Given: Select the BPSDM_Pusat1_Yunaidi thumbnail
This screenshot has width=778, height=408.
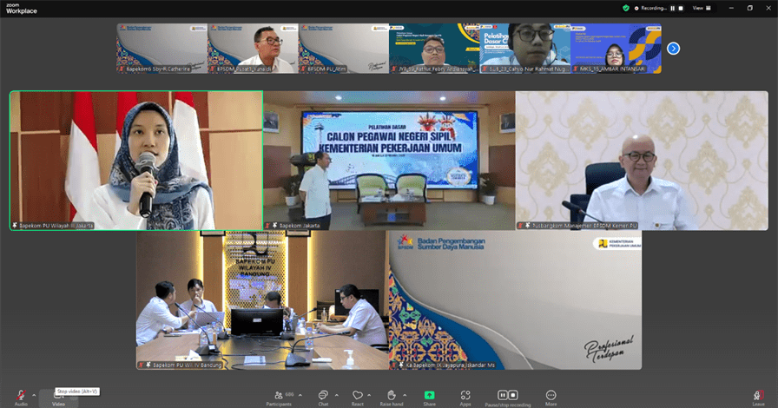Looking at the screenshot, I should [x=253, y=48].
